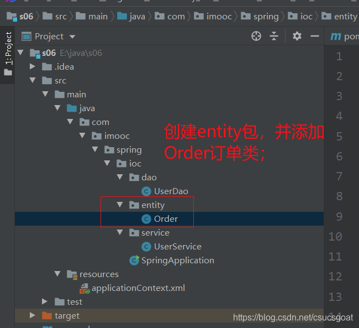Viewport: 359px width, 328px height.
Task: Expand the .idea folder arrow
Action: (32, 66)
